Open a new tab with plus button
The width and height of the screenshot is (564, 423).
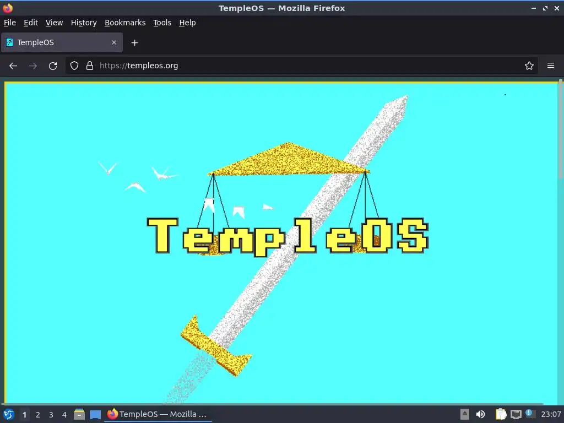(x=134, y=43)
